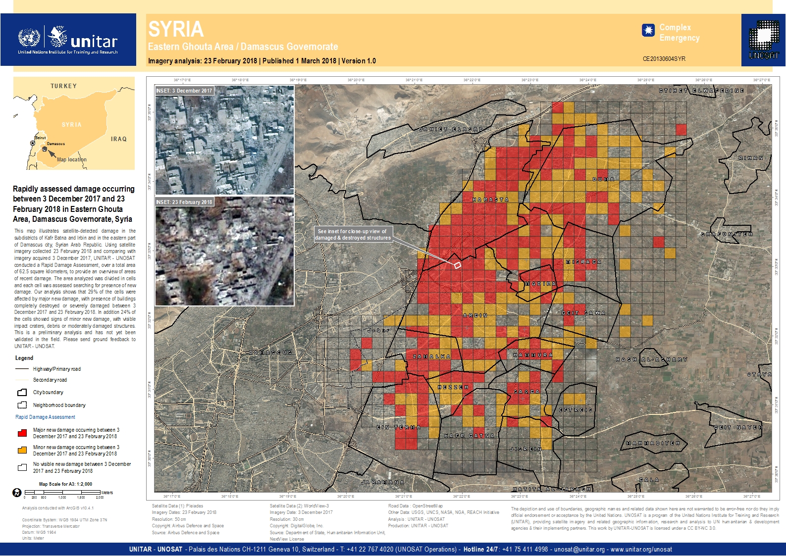Open the 3 December 2017 inset image
Image resolution: width=786 pixels, height=556 pixels.
pyautogui.click(x=224, y=140)
